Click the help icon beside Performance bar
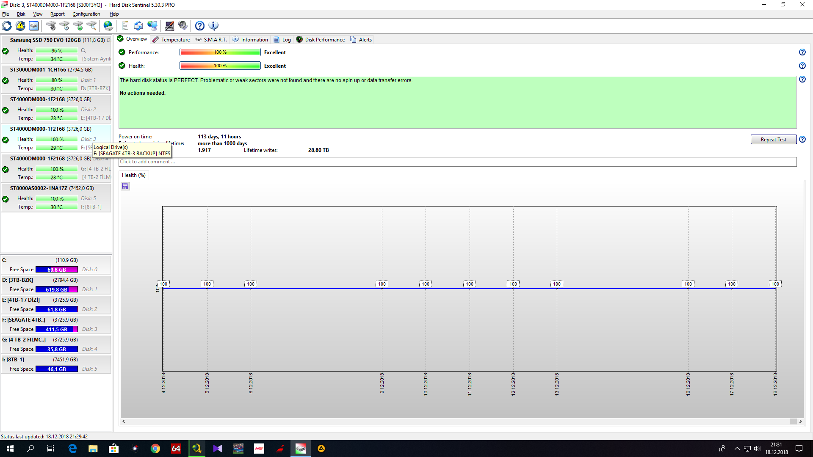 (x=802, y=52)
